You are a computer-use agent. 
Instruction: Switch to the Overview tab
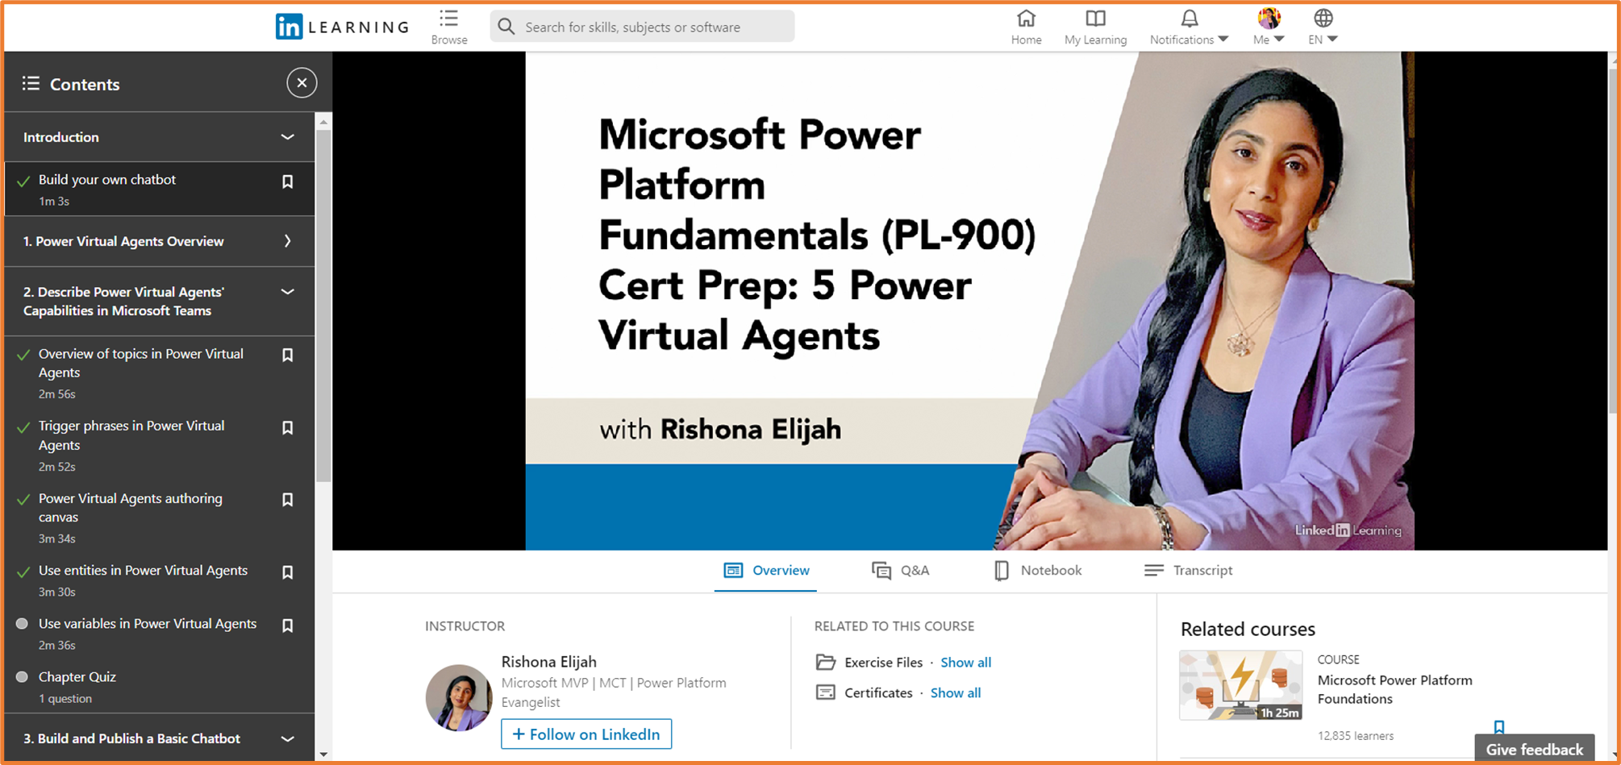click(x=766, y=570)
